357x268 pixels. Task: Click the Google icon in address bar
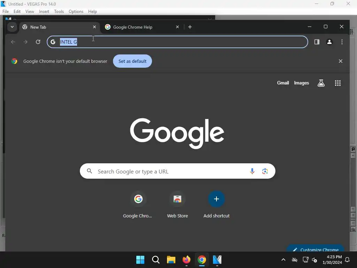(x=53, y=42)
